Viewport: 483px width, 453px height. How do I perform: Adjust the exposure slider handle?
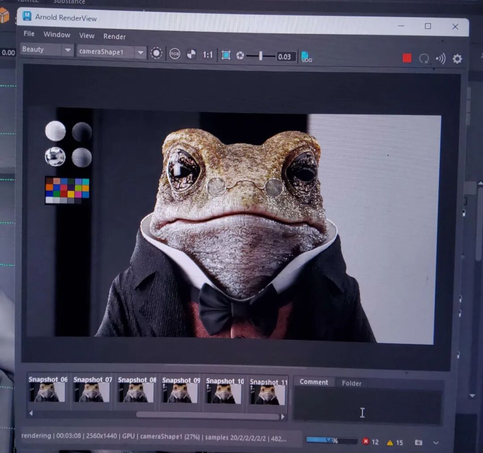pyautogui.click(x=261, y=56)
